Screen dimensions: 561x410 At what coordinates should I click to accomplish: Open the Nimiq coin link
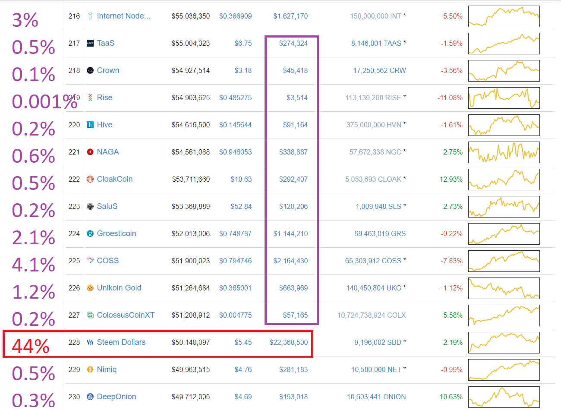[x=107, y=369]
